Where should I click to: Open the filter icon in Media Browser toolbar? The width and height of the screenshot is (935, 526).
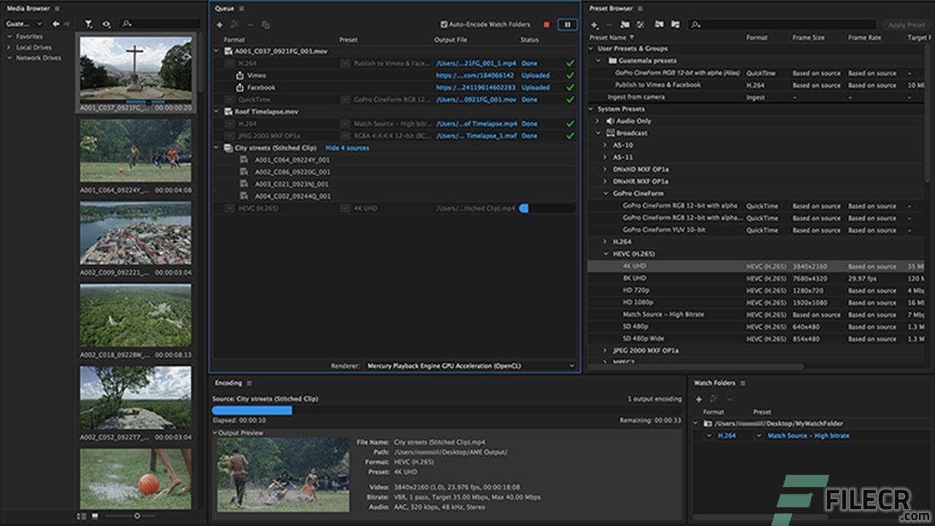88,23
